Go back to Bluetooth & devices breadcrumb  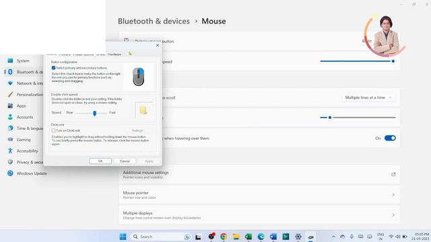pos(154,21)
